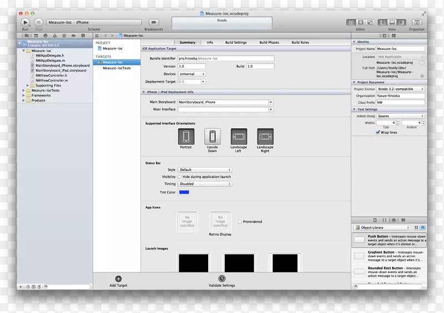This screenshot has width=444, height=313.
Task: Collapse the iPhone / iPod Deployment Info section
Action: pyautogui.click(x=144, y=92)
